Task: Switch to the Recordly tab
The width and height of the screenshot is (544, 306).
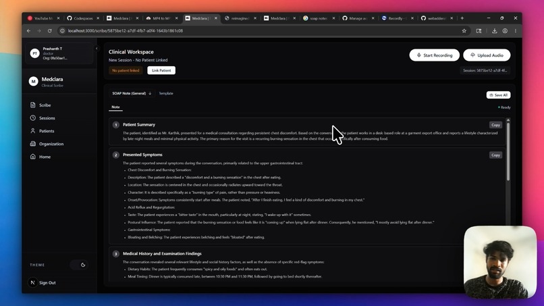Action: tap(398, 18)
